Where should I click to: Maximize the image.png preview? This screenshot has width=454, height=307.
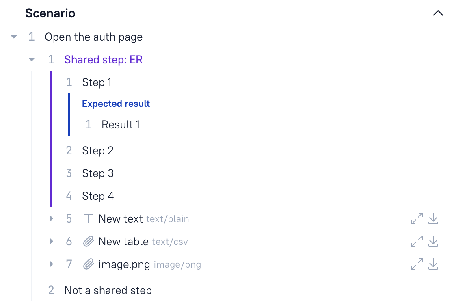[x=416, y=264]
